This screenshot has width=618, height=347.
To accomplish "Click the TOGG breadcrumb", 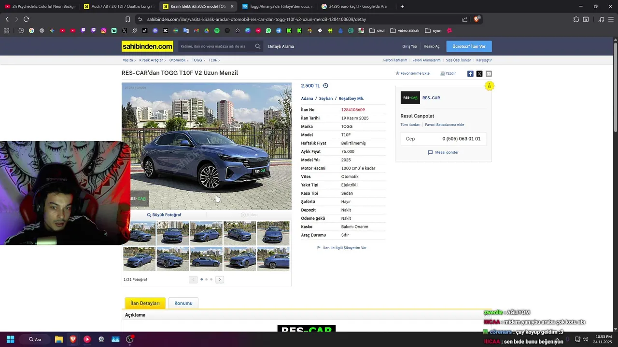I will 197,60.
